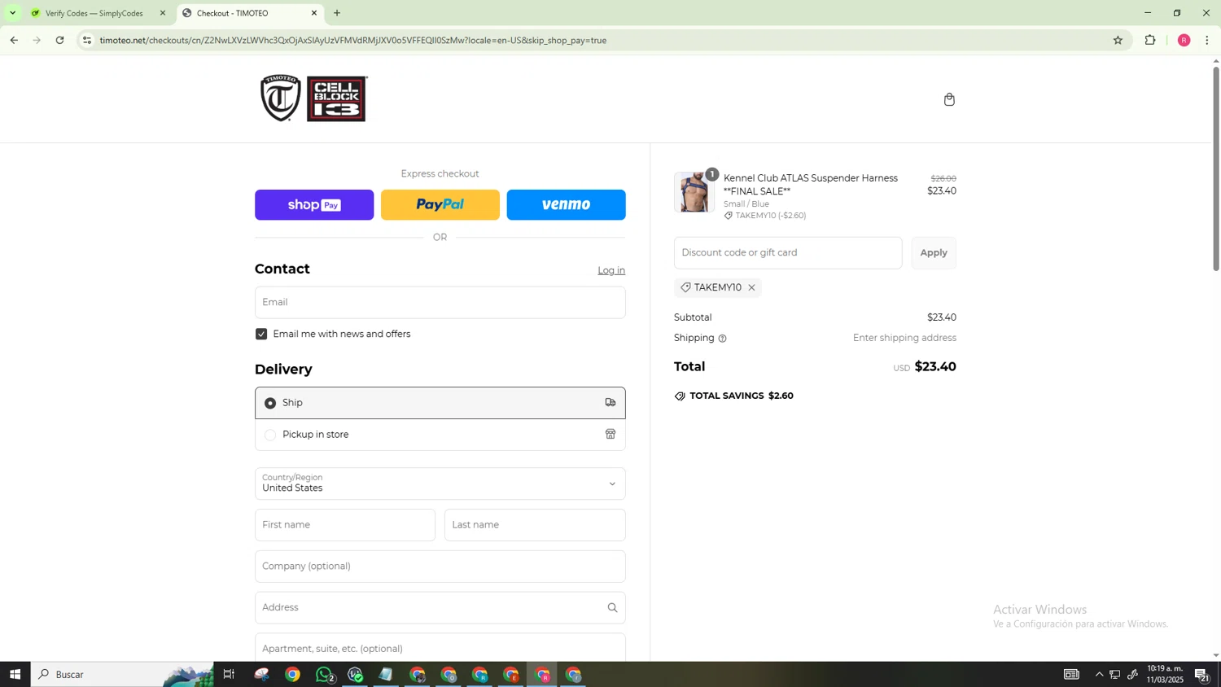Click the Kennel Club harness product thumbnail

pos(694,192)
